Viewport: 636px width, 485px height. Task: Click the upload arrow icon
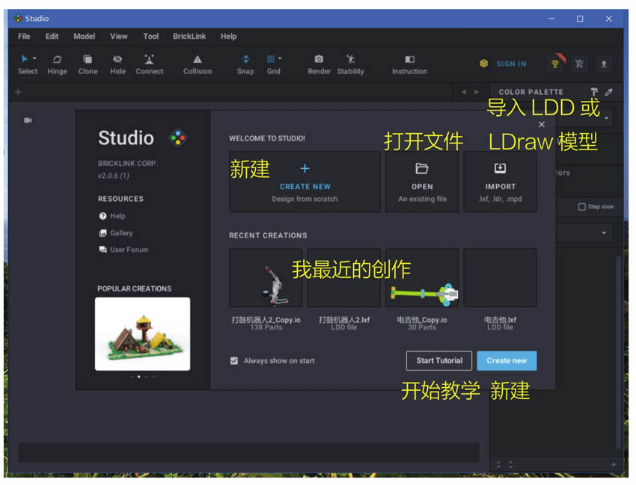[x=604, y=64]
